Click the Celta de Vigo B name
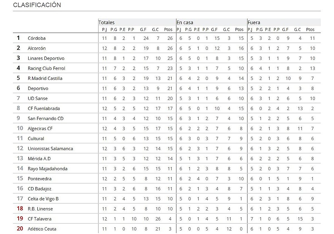 [43, 199]
